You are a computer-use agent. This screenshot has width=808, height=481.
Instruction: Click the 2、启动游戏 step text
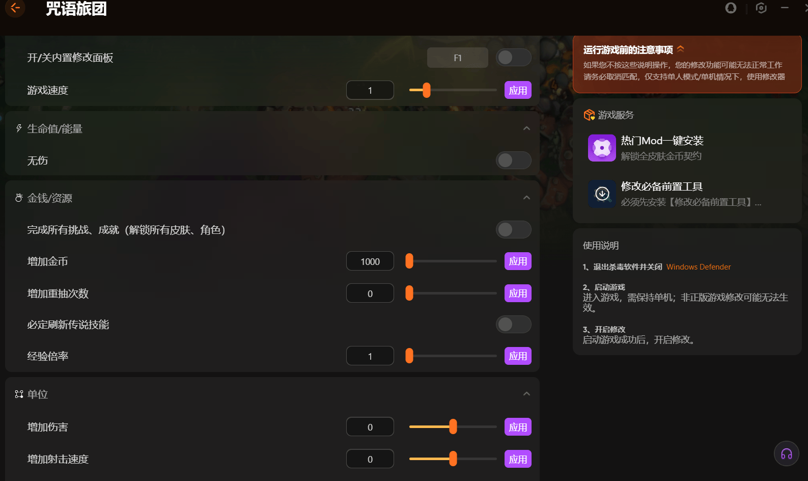[x=604, y=287]
